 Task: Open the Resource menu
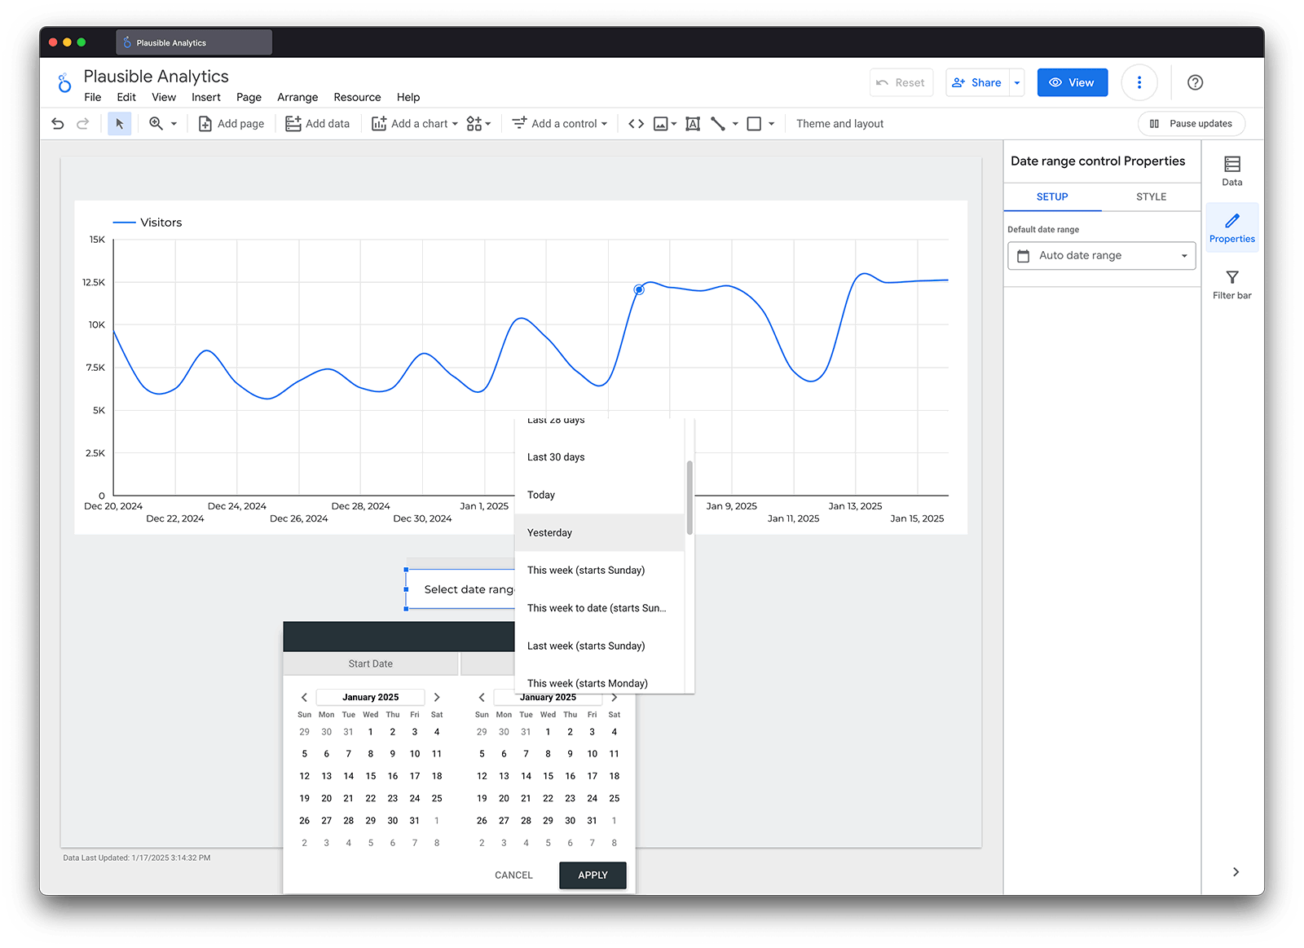pos(357,97)
